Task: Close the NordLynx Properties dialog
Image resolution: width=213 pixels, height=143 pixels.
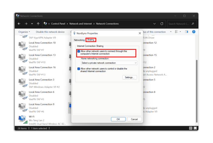Action: pos(140,33)
